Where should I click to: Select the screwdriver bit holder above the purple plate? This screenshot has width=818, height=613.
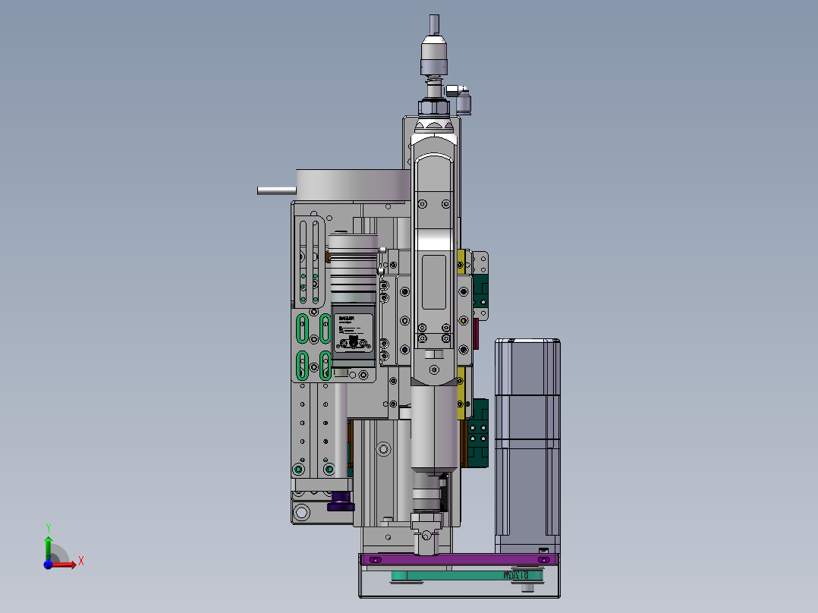(x=426, y=533)
